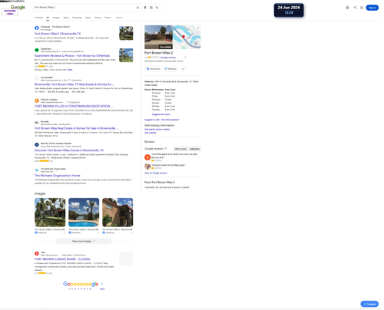The width and height of the screenshot is (384, 310).
Task: Select the All tab
Action: coord(48,18)
